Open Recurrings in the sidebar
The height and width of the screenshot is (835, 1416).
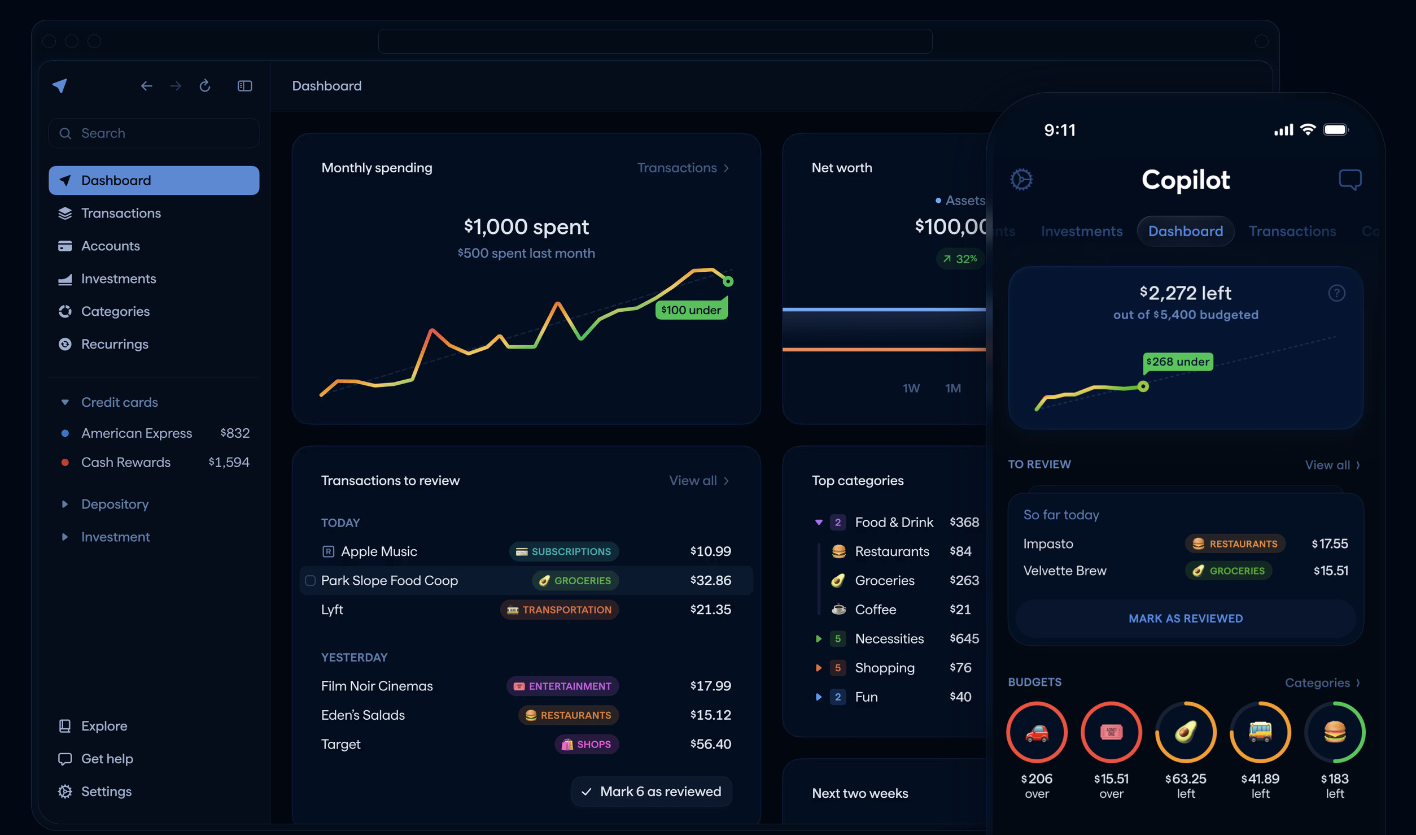pos(154,344)
